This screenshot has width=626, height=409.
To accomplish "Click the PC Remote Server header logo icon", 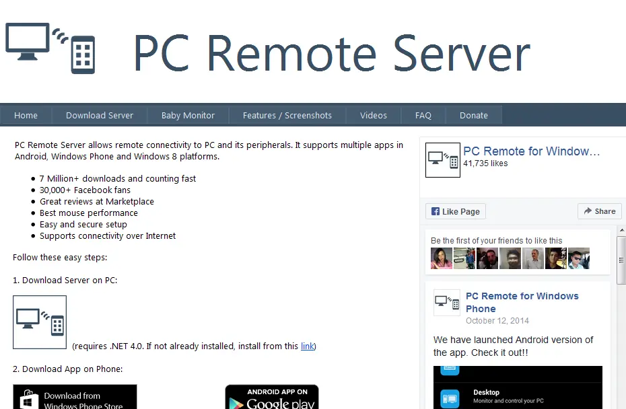I will (50, 48).
